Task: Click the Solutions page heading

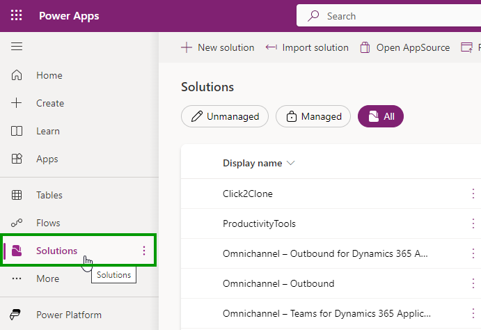Action: tap(207, 87)
